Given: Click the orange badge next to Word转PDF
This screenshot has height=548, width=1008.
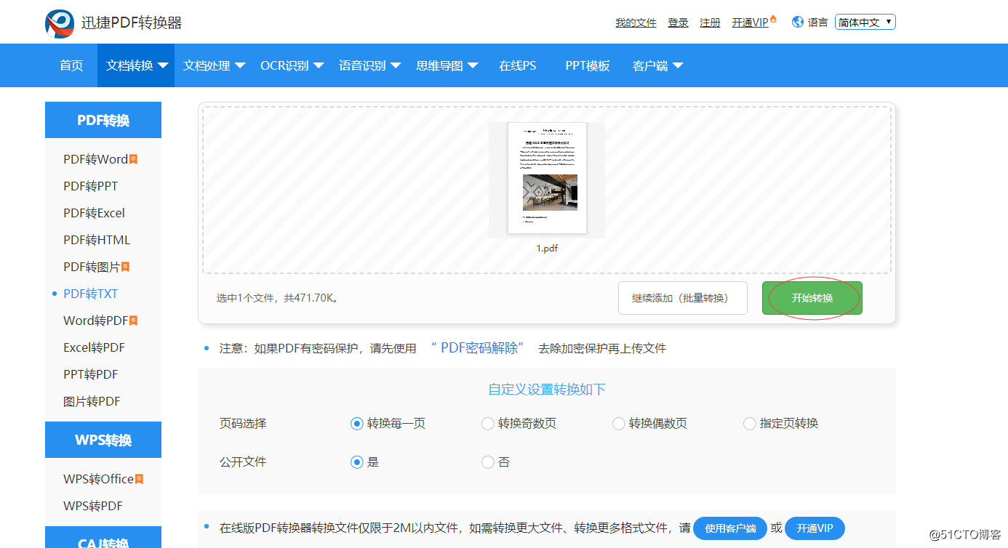Looking at the screenshot, I should (134, 321).
